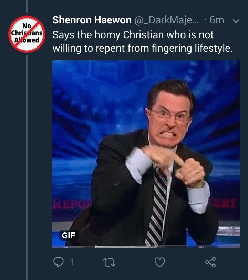This screenshot has height=280, width=248.
Task: Tap the GIF badge label
Action: click(69, 235)
